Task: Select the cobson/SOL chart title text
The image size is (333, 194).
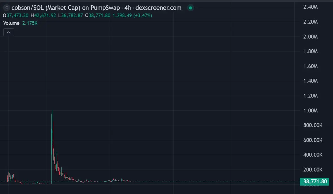Action: pos(96,8)
